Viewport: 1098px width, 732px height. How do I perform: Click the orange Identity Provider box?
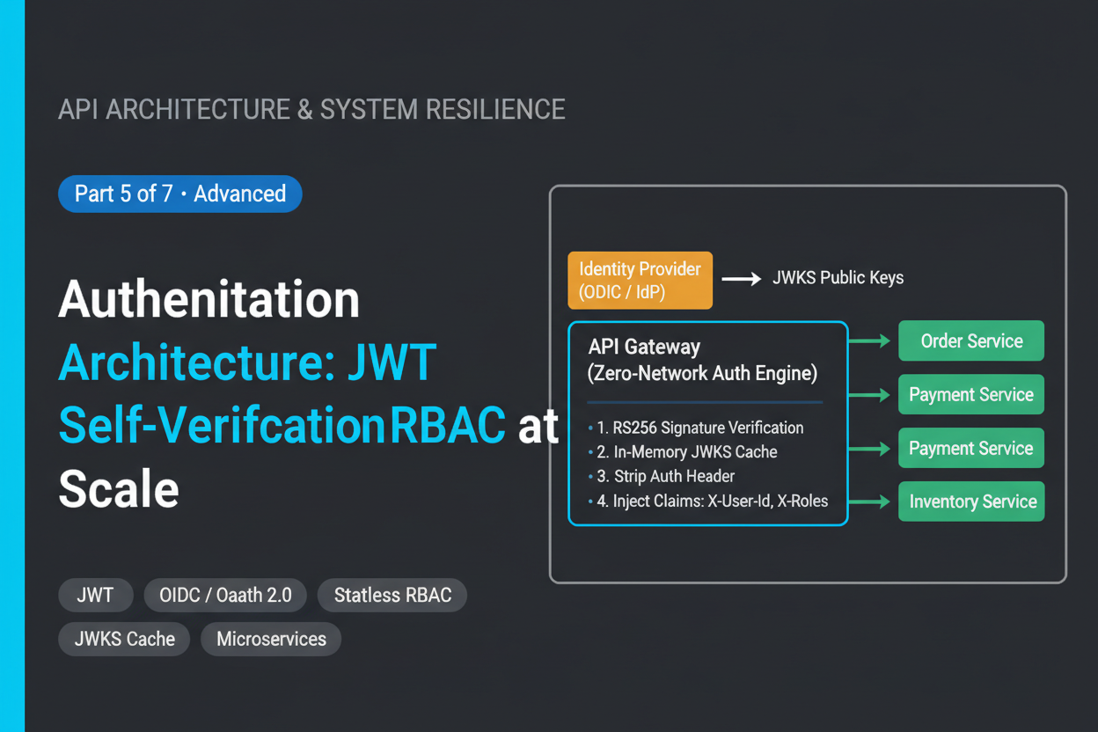640,280
